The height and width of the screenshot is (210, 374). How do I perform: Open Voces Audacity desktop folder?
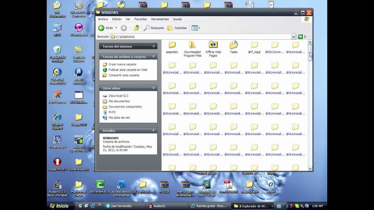(x=79, y=164)
